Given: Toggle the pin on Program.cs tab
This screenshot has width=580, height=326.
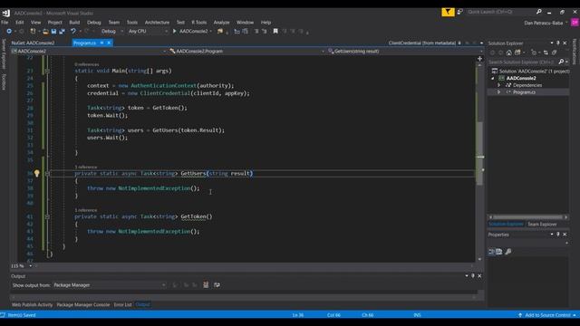Looking at the screenshot, I should tap(101, 43).
